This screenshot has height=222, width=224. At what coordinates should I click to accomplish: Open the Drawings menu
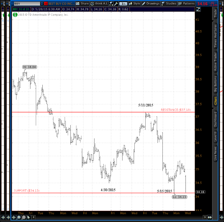click(x=151, y=3)
